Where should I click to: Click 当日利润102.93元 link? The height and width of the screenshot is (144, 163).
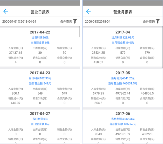pyautogui.click(x=40, y=78)
